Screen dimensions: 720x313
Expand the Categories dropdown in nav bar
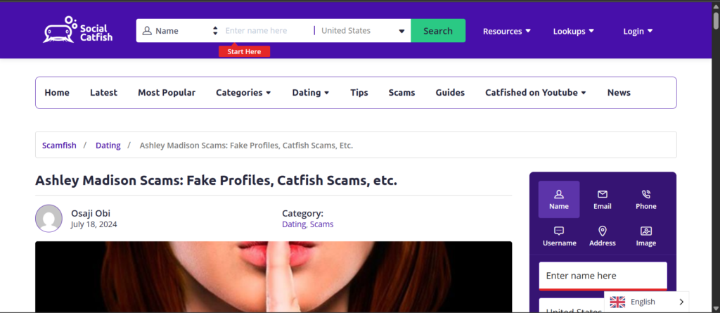[243, 92]
